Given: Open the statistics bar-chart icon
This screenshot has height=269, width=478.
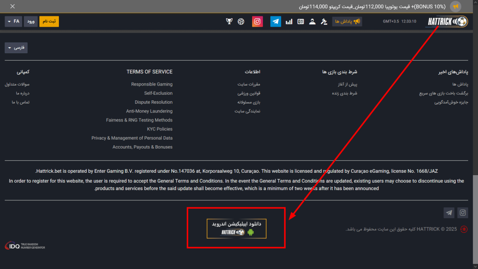Looking at the screenshot, I should 288,21.
